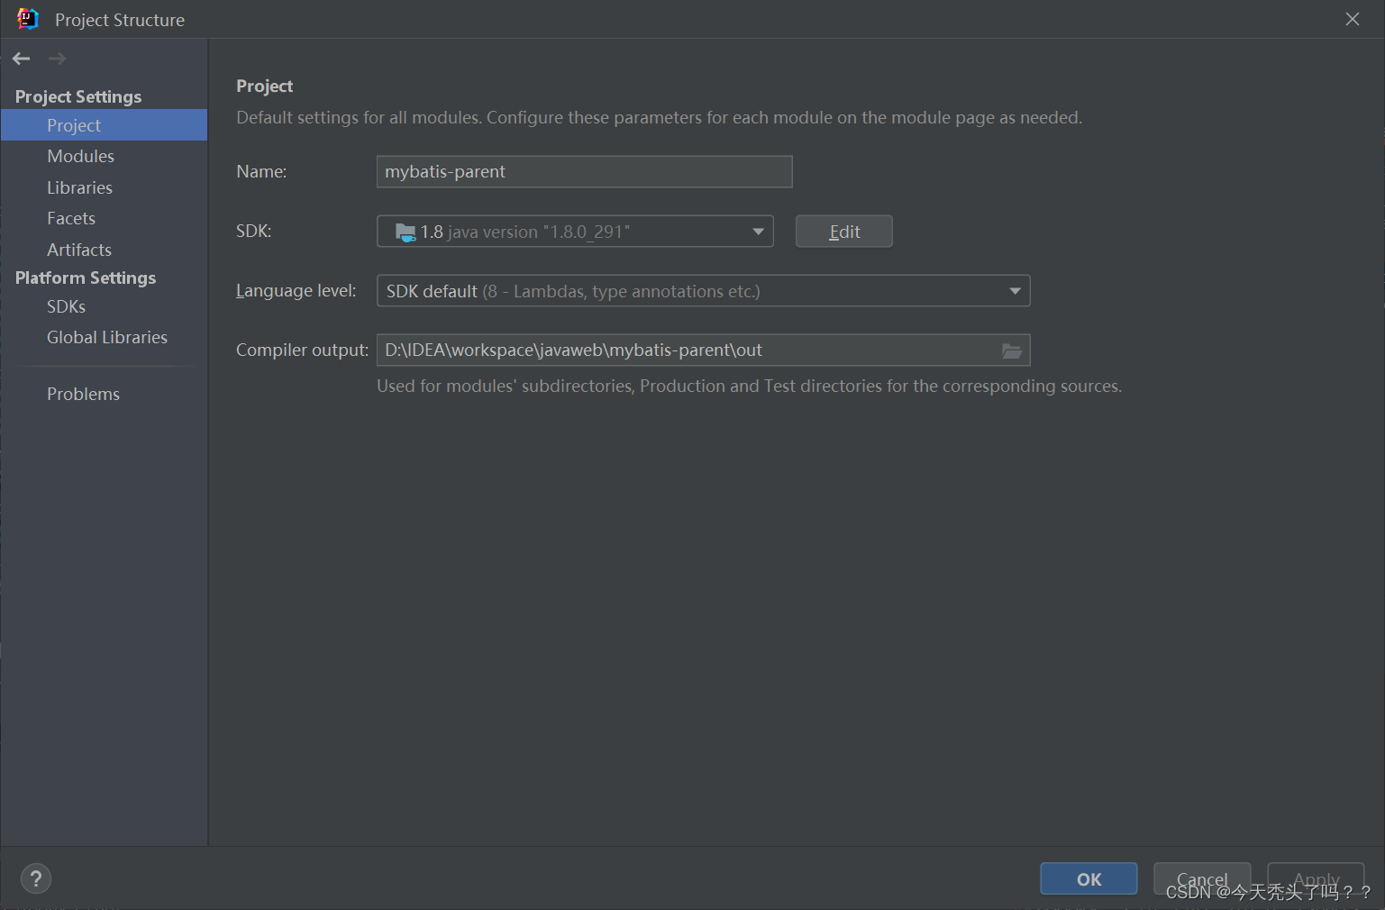Expand the SDK default combo box arrow
Viewport: 1385px width, 910px height.
click(x=1015, y=290)
